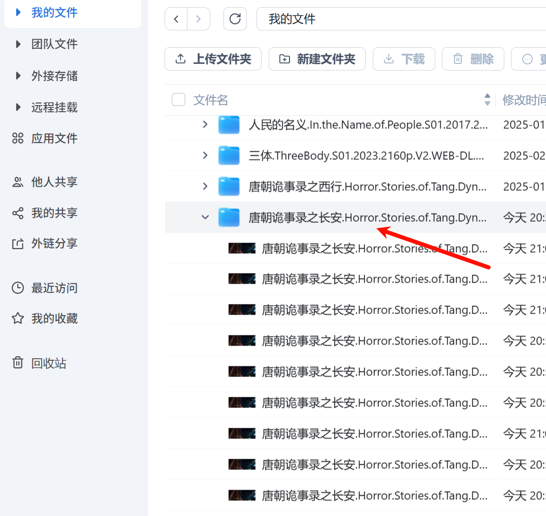Click the folder icon of 唐朝诡事录之长安
The image size is (546, 516).
coord(229,217)
